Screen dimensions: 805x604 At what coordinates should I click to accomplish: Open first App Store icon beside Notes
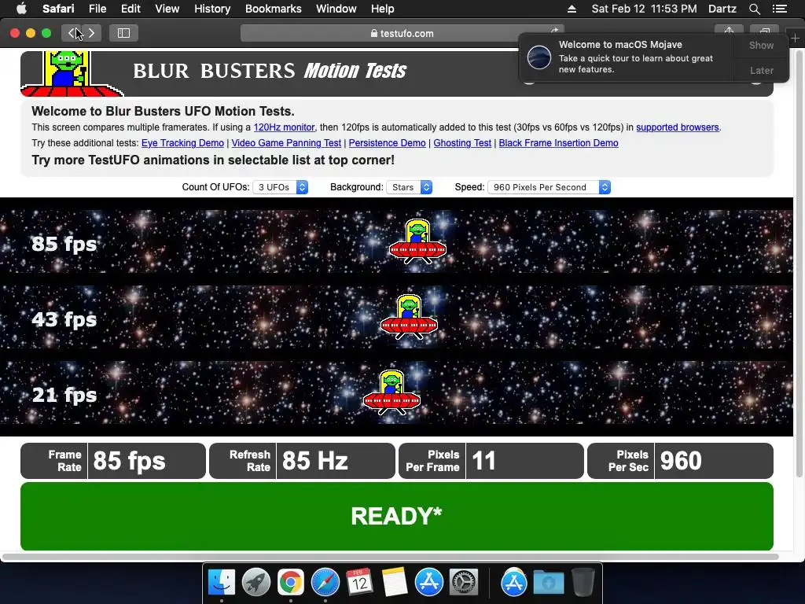[x=428, y=583]
